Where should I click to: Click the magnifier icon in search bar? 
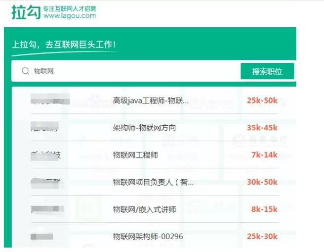25,71
